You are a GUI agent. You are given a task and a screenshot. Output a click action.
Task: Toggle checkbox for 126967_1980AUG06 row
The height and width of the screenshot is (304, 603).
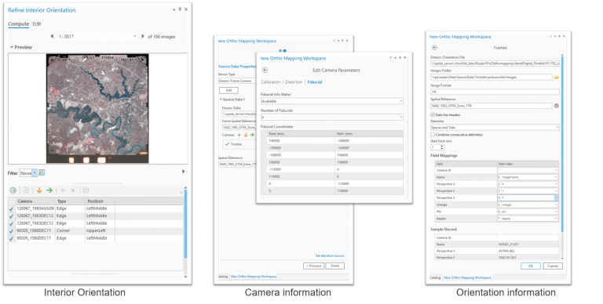[x=11, y=209]
